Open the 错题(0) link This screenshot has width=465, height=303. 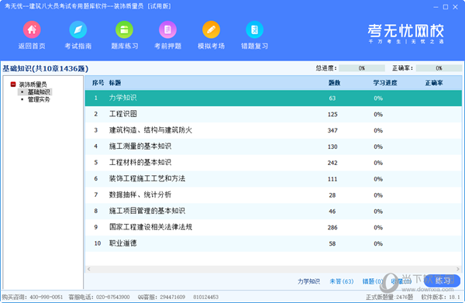tap(373, 281)
